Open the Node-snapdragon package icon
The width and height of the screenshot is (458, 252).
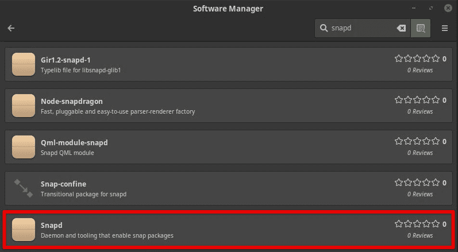(x=24, y=106)
